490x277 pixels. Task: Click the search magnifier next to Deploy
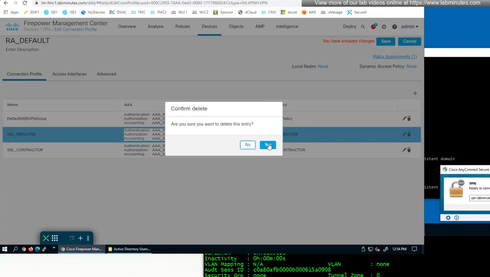(363, 27)
